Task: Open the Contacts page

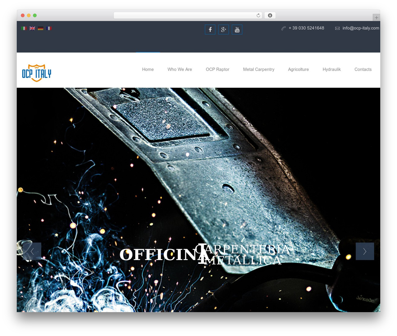Action: [363, 69]
